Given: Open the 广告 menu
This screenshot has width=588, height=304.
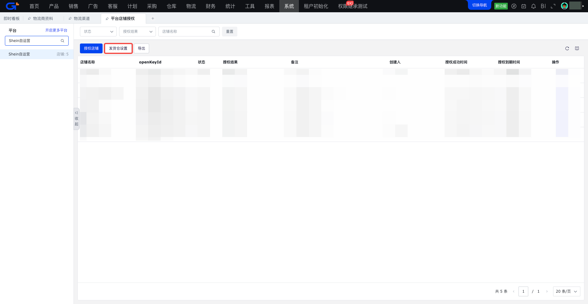Looking at the screenshot, I should coord(93,6).
